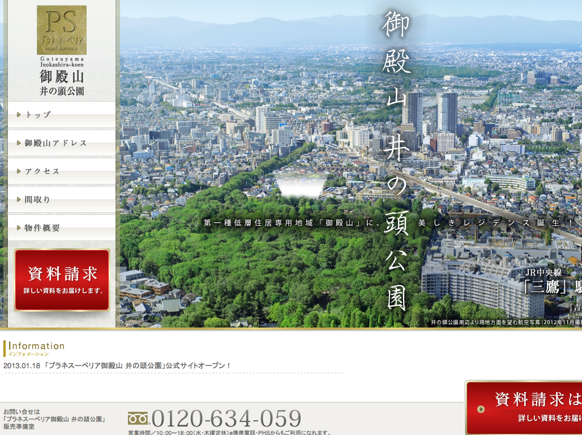
Task: Open the 物件概要 menu label
Action: [42, 228]
